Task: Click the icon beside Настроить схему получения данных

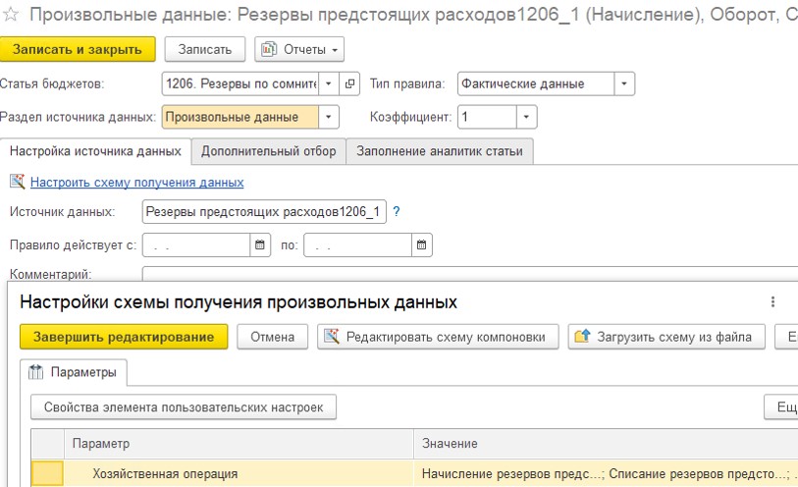Action: 18,182
